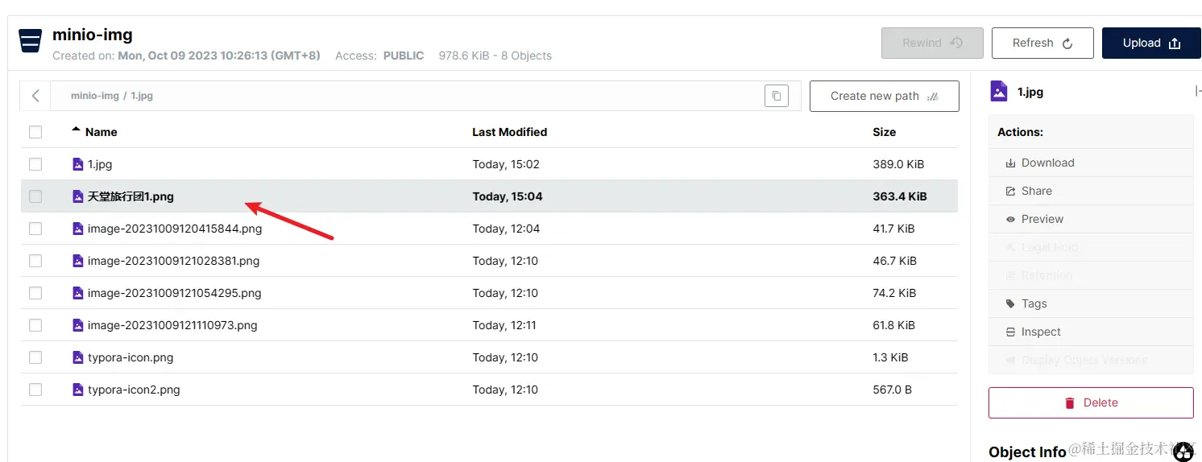Image resolution: width=1202 pixels, height=462 pixels.
Task: Upload a file to bucket
Action: click(1152, 43)
